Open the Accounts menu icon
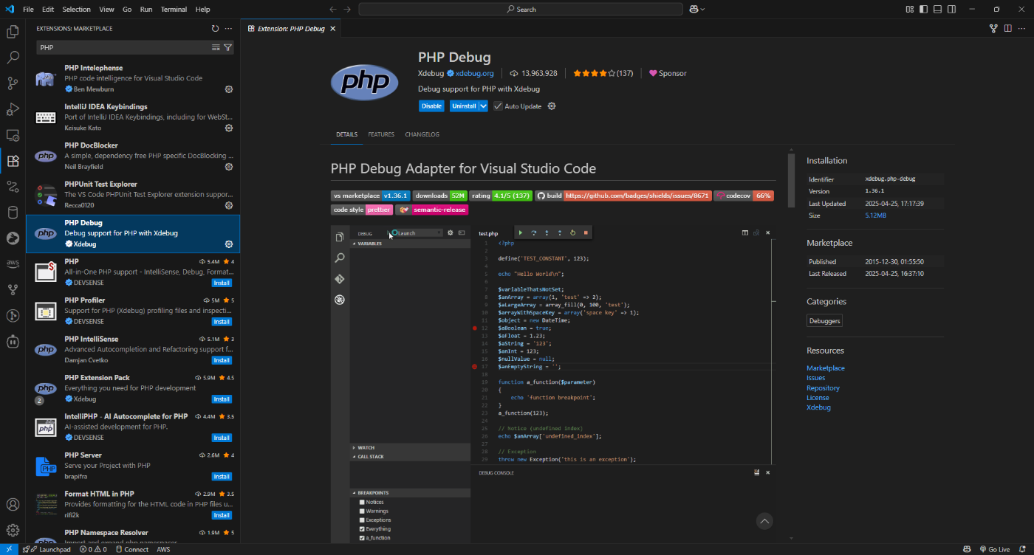 coord(13,505)
